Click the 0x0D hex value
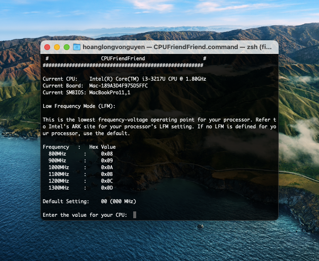Viewport: 319px width, 261px height. [x=107, y=188]
